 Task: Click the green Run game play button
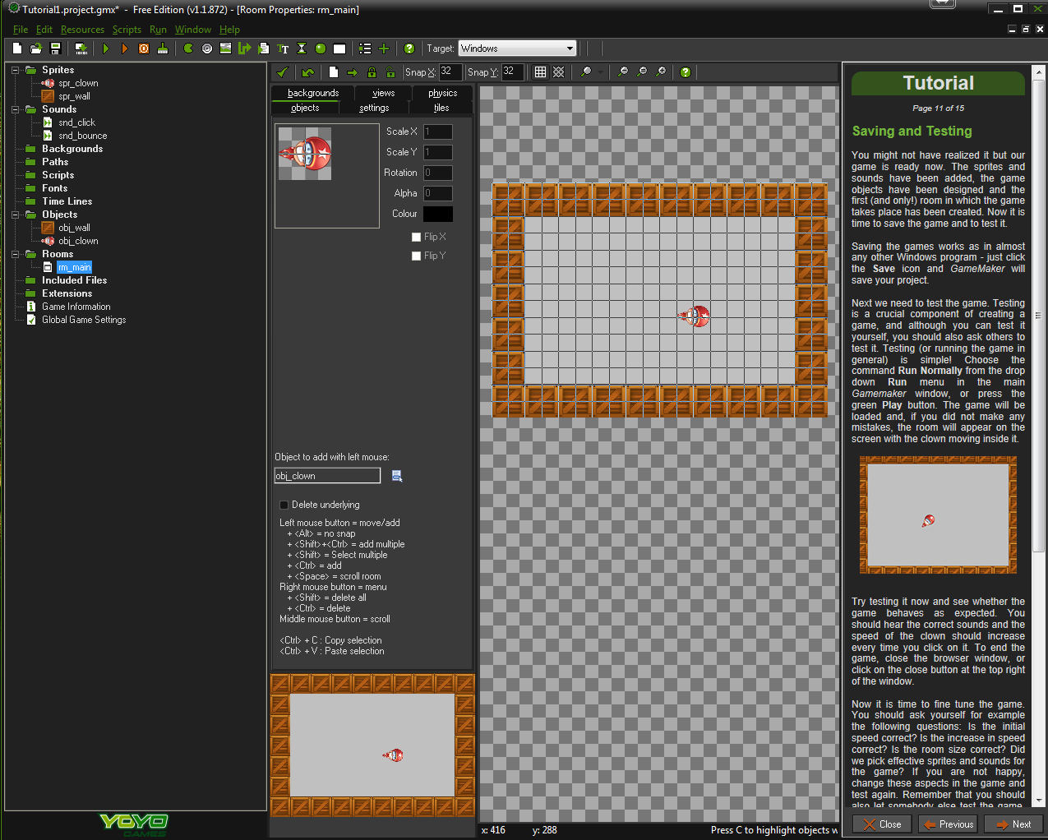click(106, 48)
